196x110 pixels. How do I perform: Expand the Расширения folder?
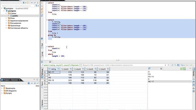(6, 23)
